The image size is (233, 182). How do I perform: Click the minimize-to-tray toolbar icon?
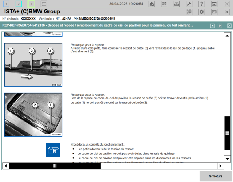coord(214,4)
